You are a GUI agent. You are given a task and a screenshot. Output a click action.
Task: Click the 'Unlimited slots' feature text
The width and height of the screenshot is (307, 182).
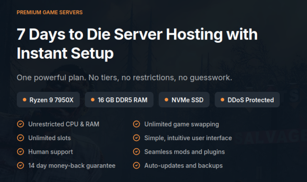click(x=50, y=138)
